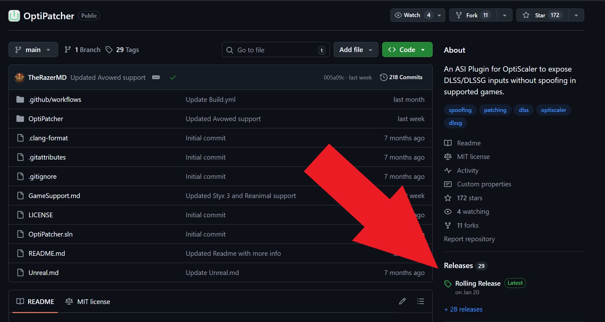View the 218 Commits history

(401, 78)
